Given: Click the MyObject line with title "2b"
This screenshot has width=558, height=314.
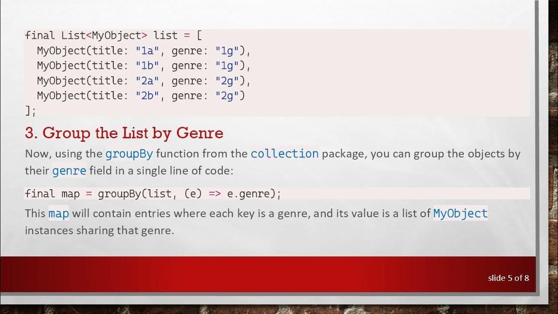Looking at the screenshot, I should pyautogui.click(x=141, y=96).
